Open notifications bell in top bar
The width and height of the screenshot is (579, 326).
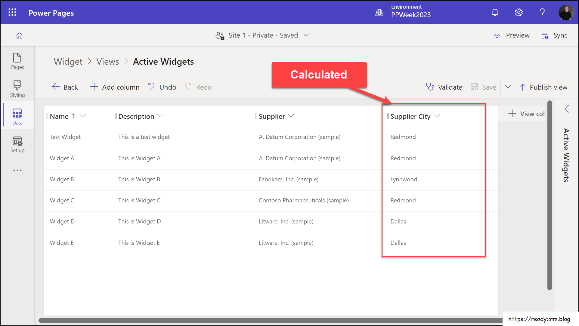tap(495, 12)
